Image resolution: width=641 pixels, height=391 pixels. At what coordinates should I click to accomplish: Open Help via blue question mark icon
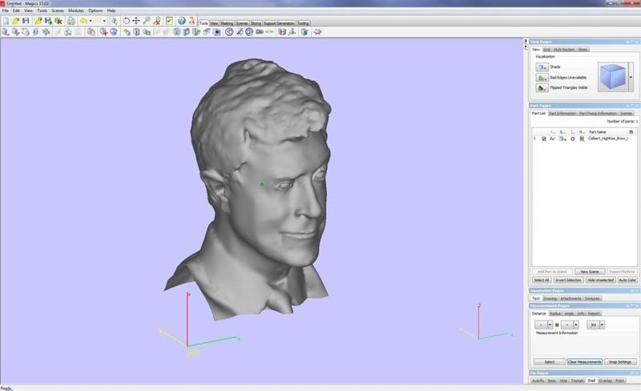[x=182, y=21]
